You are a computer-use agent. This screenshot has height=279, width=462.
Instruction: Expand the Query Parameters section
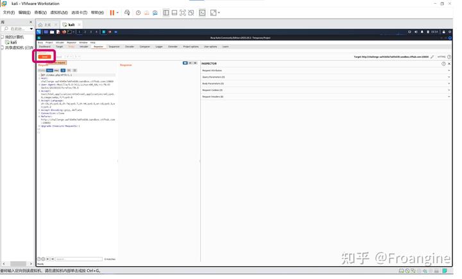(325, 77)
